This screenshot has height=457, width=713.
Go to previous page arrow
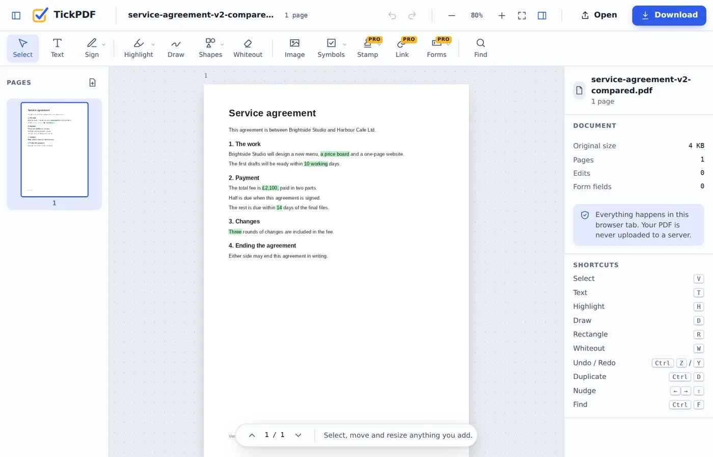click(252, 435)
